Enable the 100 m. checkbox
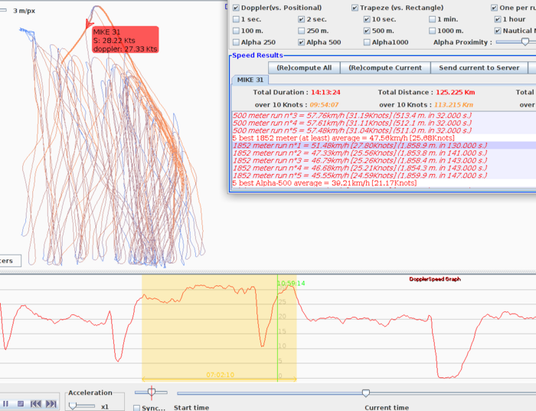Viewport: 536px width, 411px height. point(236,31)
